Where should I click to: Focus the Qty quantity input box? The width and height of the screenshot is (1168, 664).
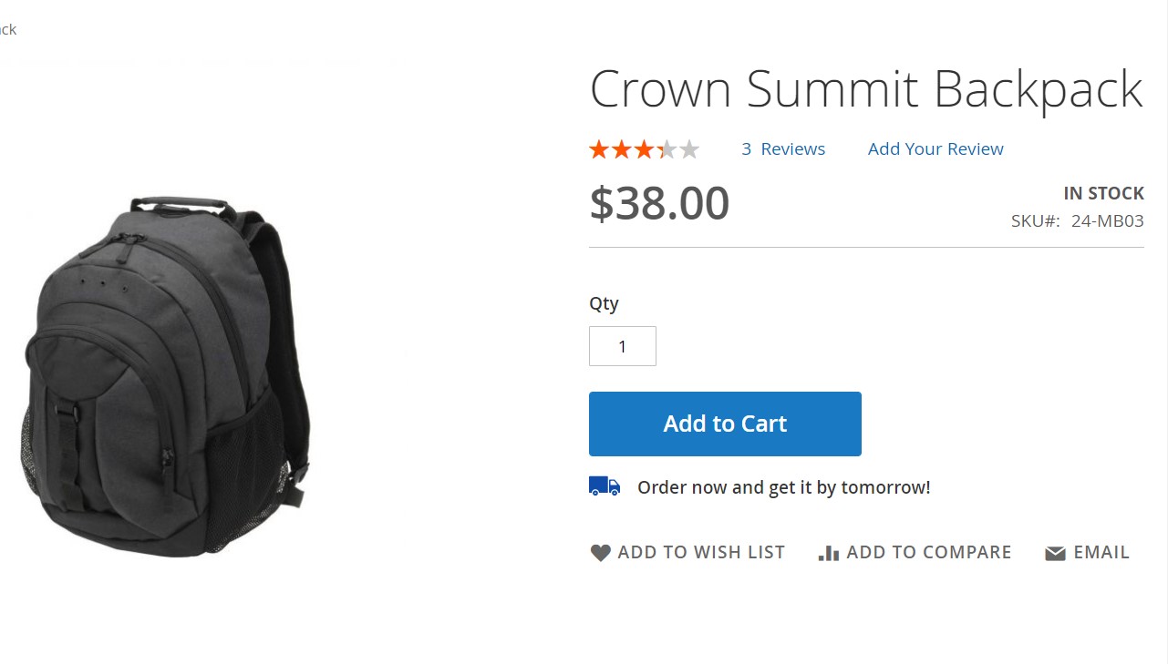(623, 346)
